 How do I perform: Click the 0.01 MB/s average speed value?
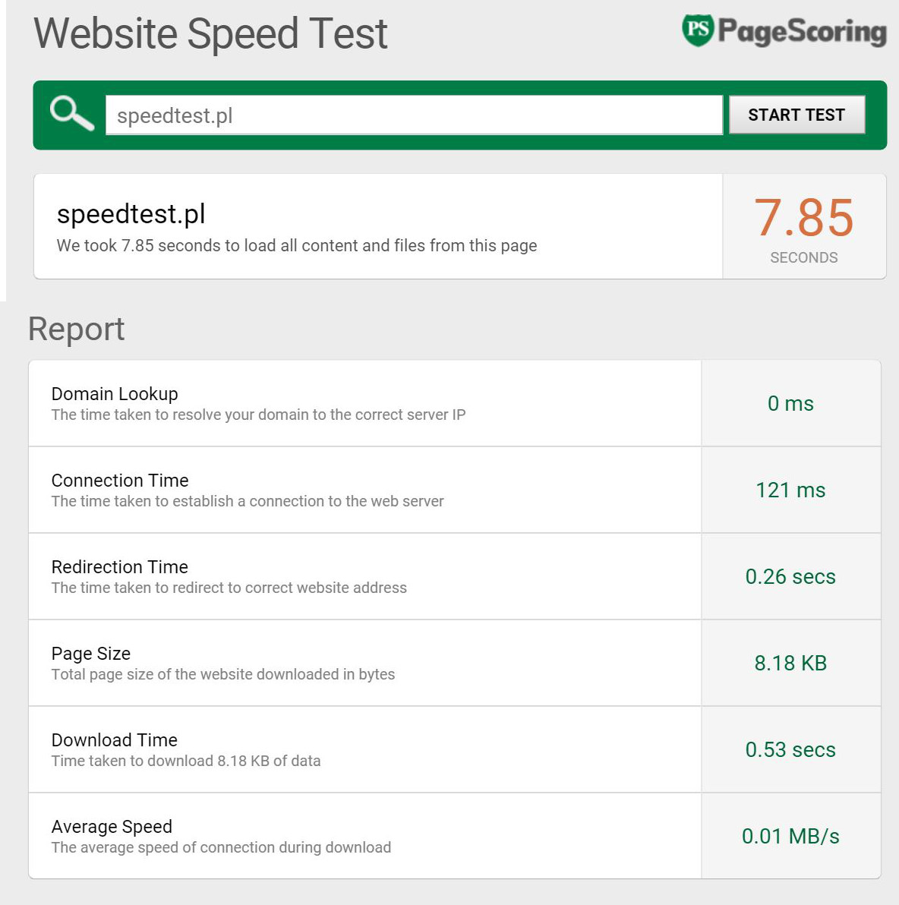[x=790, y=837]
